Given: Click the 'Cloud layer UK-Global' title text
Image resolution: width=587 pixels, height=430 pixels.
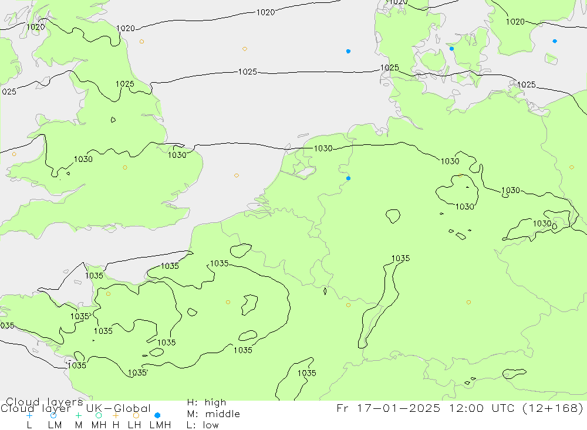Looking at the screenshot, I should pos(76,408).
